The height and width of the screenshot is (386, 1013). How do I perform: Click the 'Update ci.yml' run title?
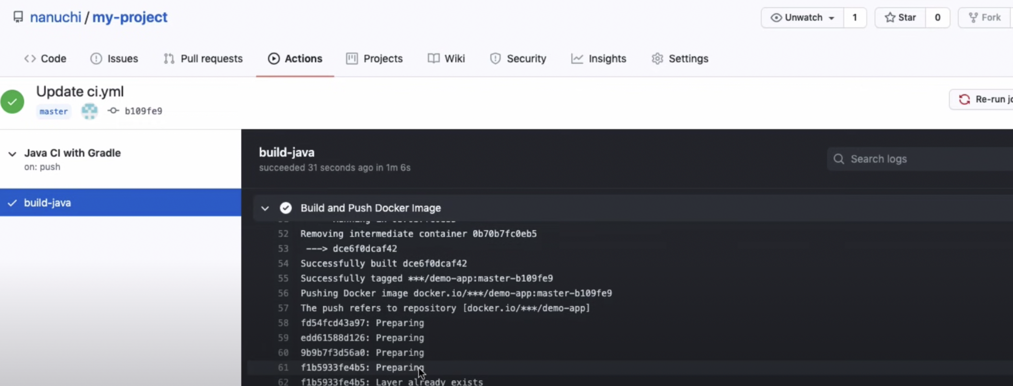[80, 91]
